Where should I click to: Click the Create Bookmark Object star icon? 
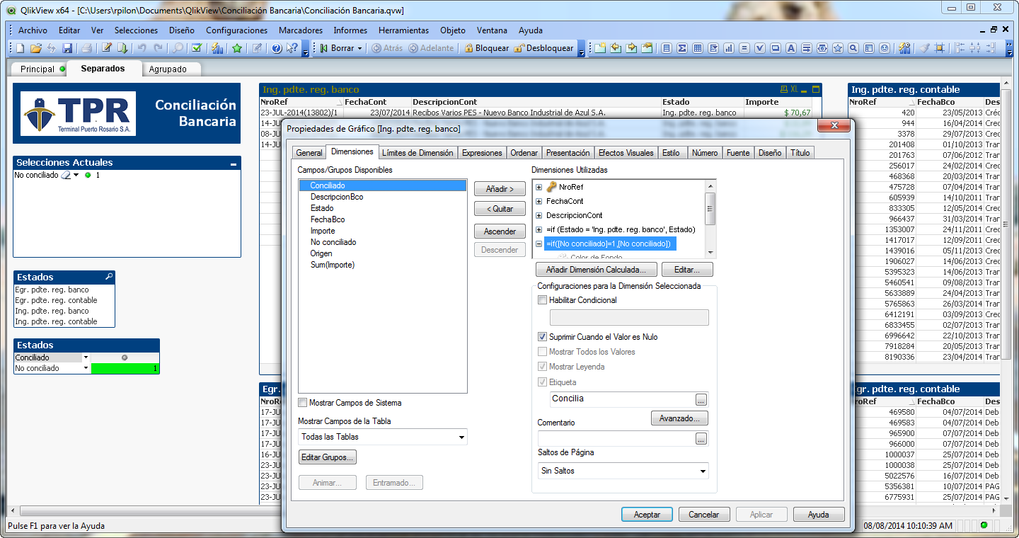click(x=837, y=48)
